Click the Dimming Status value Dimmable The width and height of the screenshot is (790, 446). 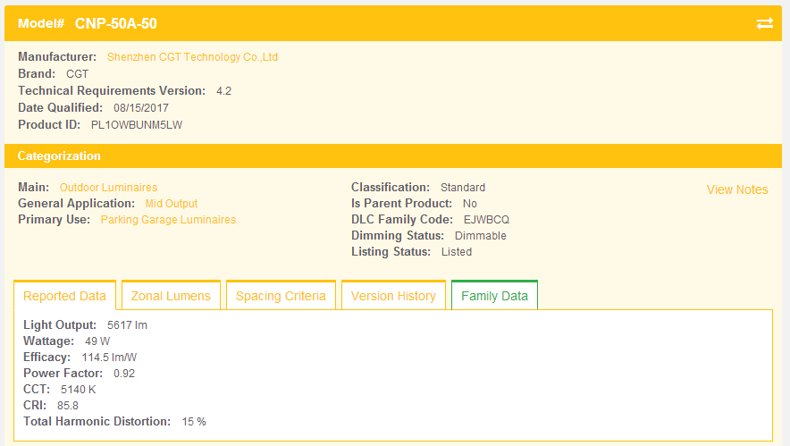pos(480,236)
